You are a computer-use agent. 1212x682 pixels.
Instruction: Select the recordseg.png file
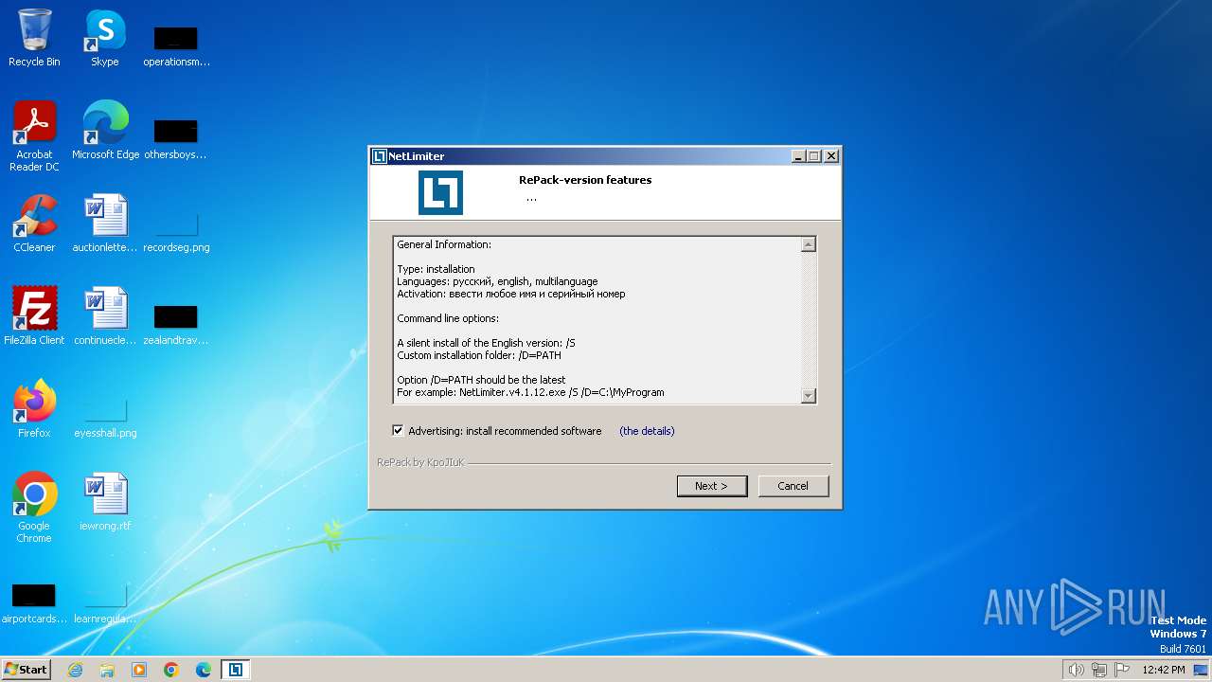click(176, 232)
